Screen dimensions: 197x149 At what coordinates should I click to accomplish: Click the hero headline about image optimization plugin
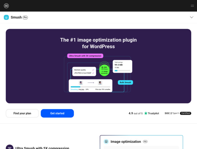(98, 43)
